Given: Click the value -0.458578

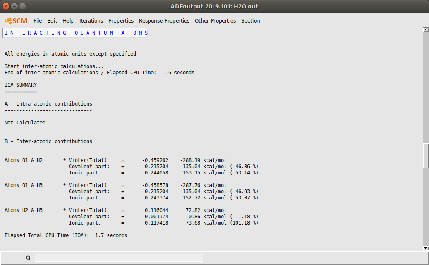Looking at the screenshot, I should (x=155, y=185).
